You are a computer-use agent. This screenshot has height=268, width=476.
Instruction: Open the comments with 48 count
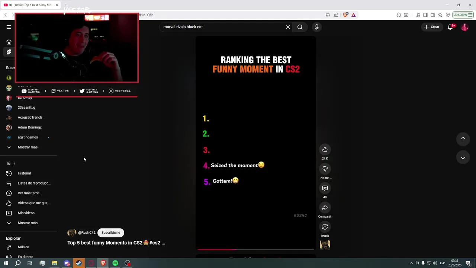tap(325, 188)
